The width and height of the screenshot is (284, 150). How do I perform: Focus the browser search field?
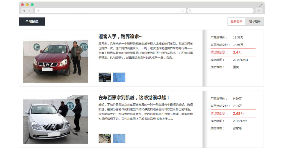tap(220, 11)
